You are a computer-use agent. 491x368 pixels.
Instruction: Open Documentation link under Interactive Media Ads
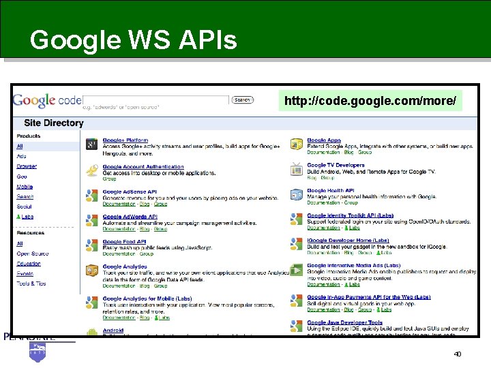pos(323,284)
